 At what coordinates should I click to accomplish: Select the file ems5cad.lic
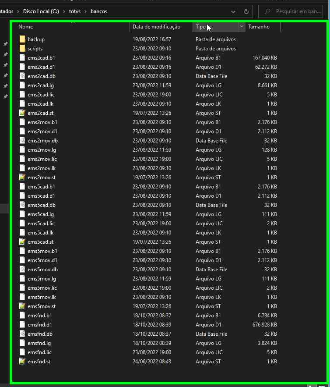41,224
